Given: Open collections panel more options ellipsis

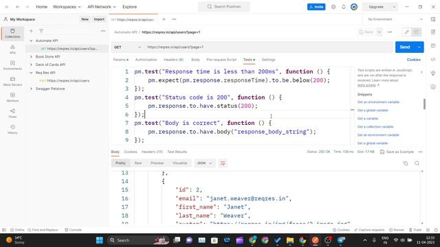Looking at the screenshot, I should pyautogui.click(x=103, y=31).
